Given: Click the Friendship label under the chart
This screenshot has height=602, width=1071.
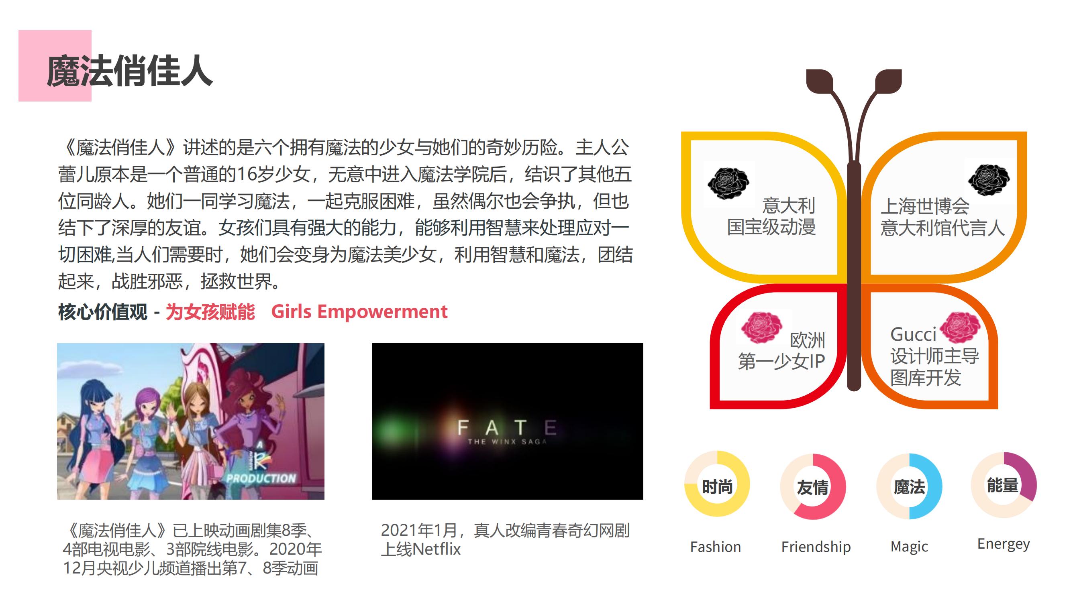Looking at the screenshot, I should tap(816, 547).
